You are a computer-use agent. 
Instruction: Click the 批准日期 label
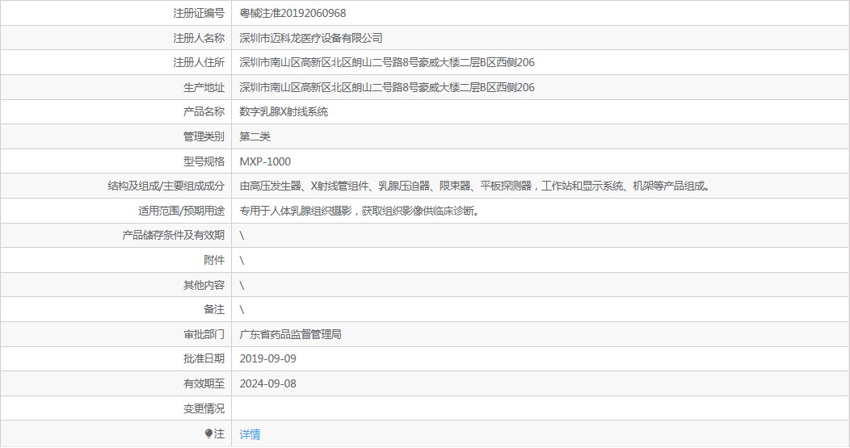(204, 358)
